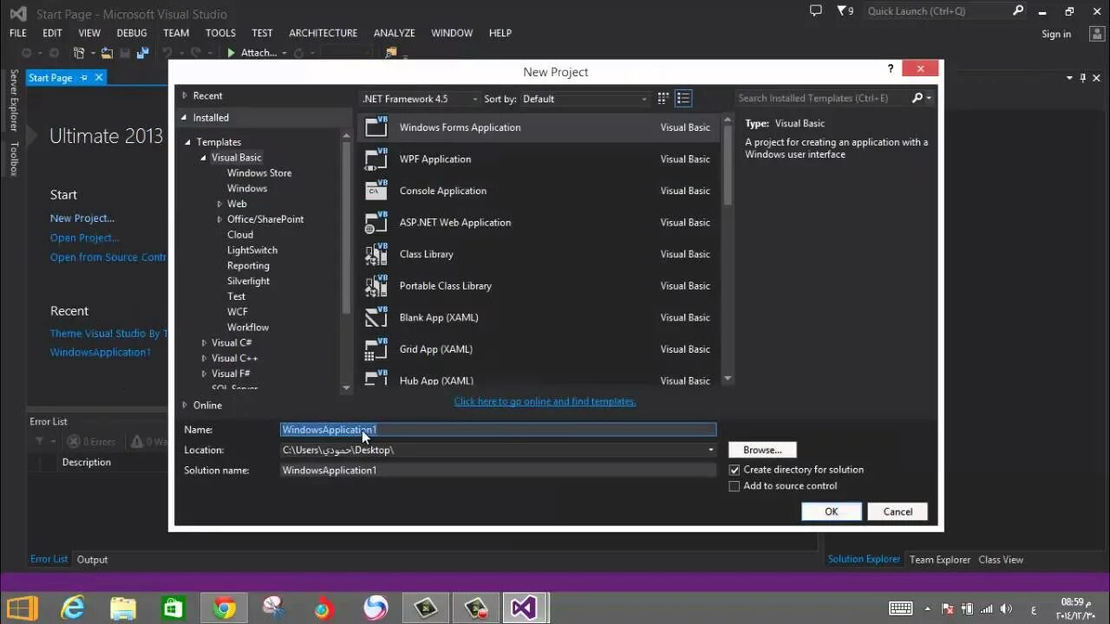Expand the Visual C# tree node

(204, 343)
